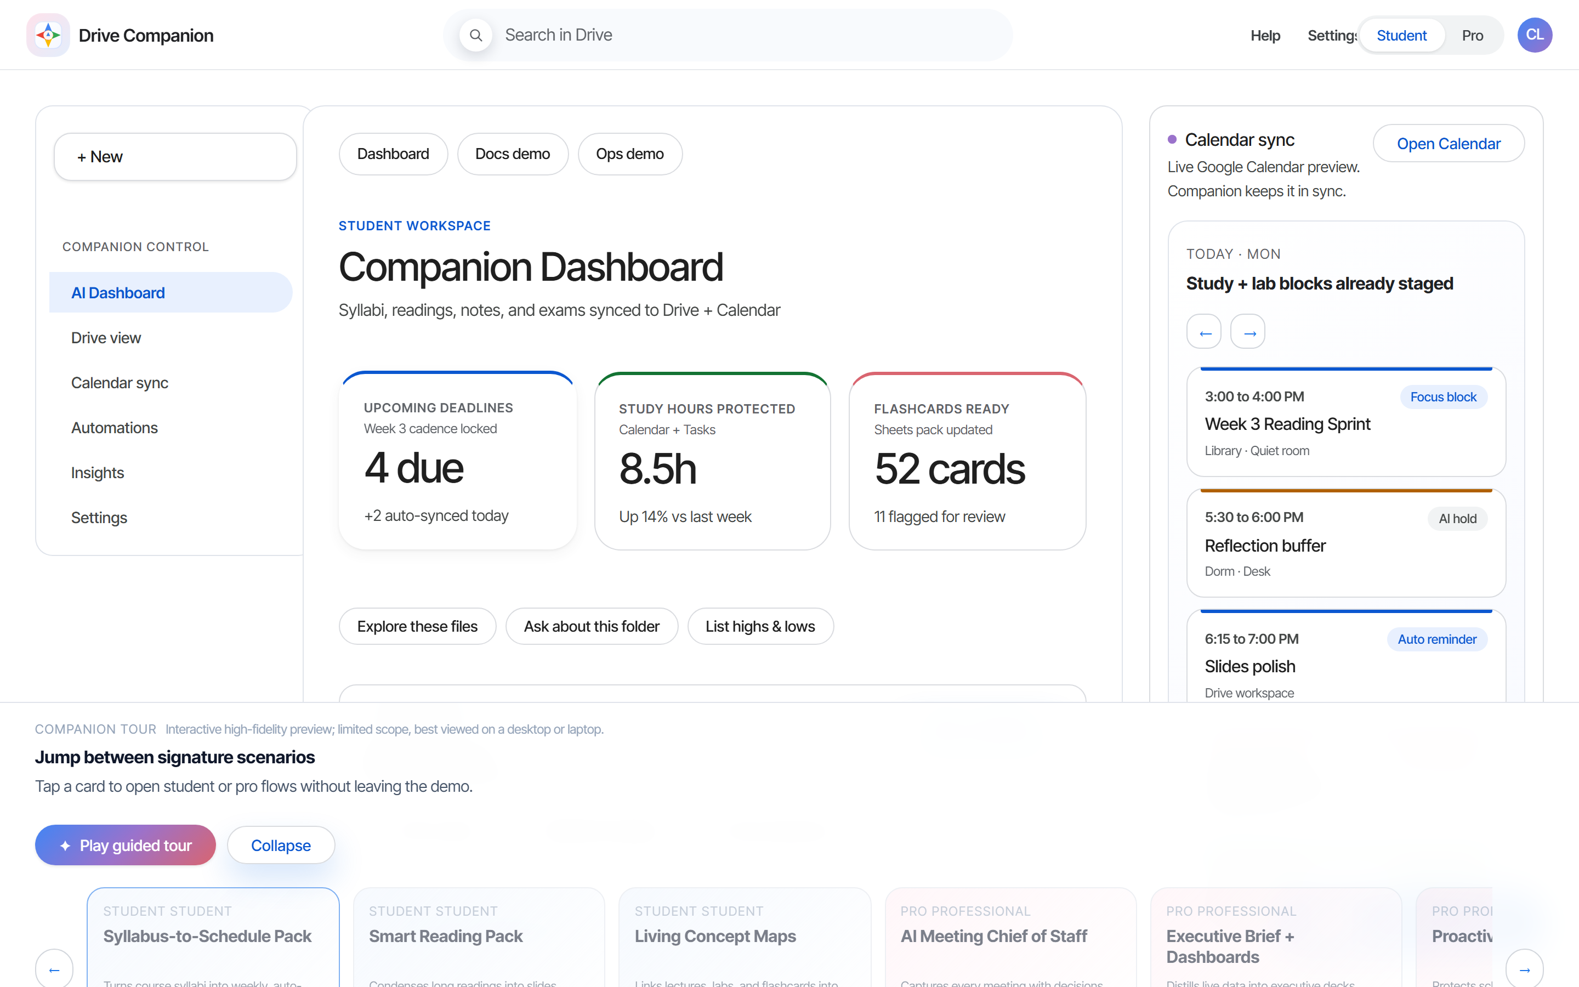
Task: Click the Drive Companion compass logo
Action: point(48,35)
